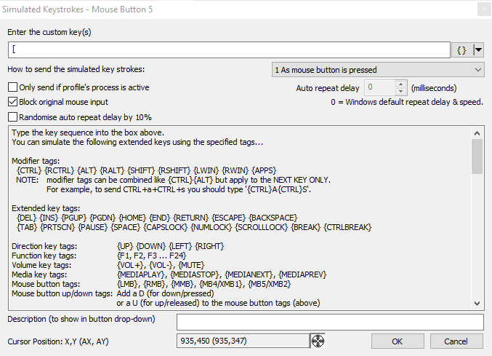The height and width of the screenshot is (356, 492).
Task: Click the Description input field
Action: pos(330,322)
